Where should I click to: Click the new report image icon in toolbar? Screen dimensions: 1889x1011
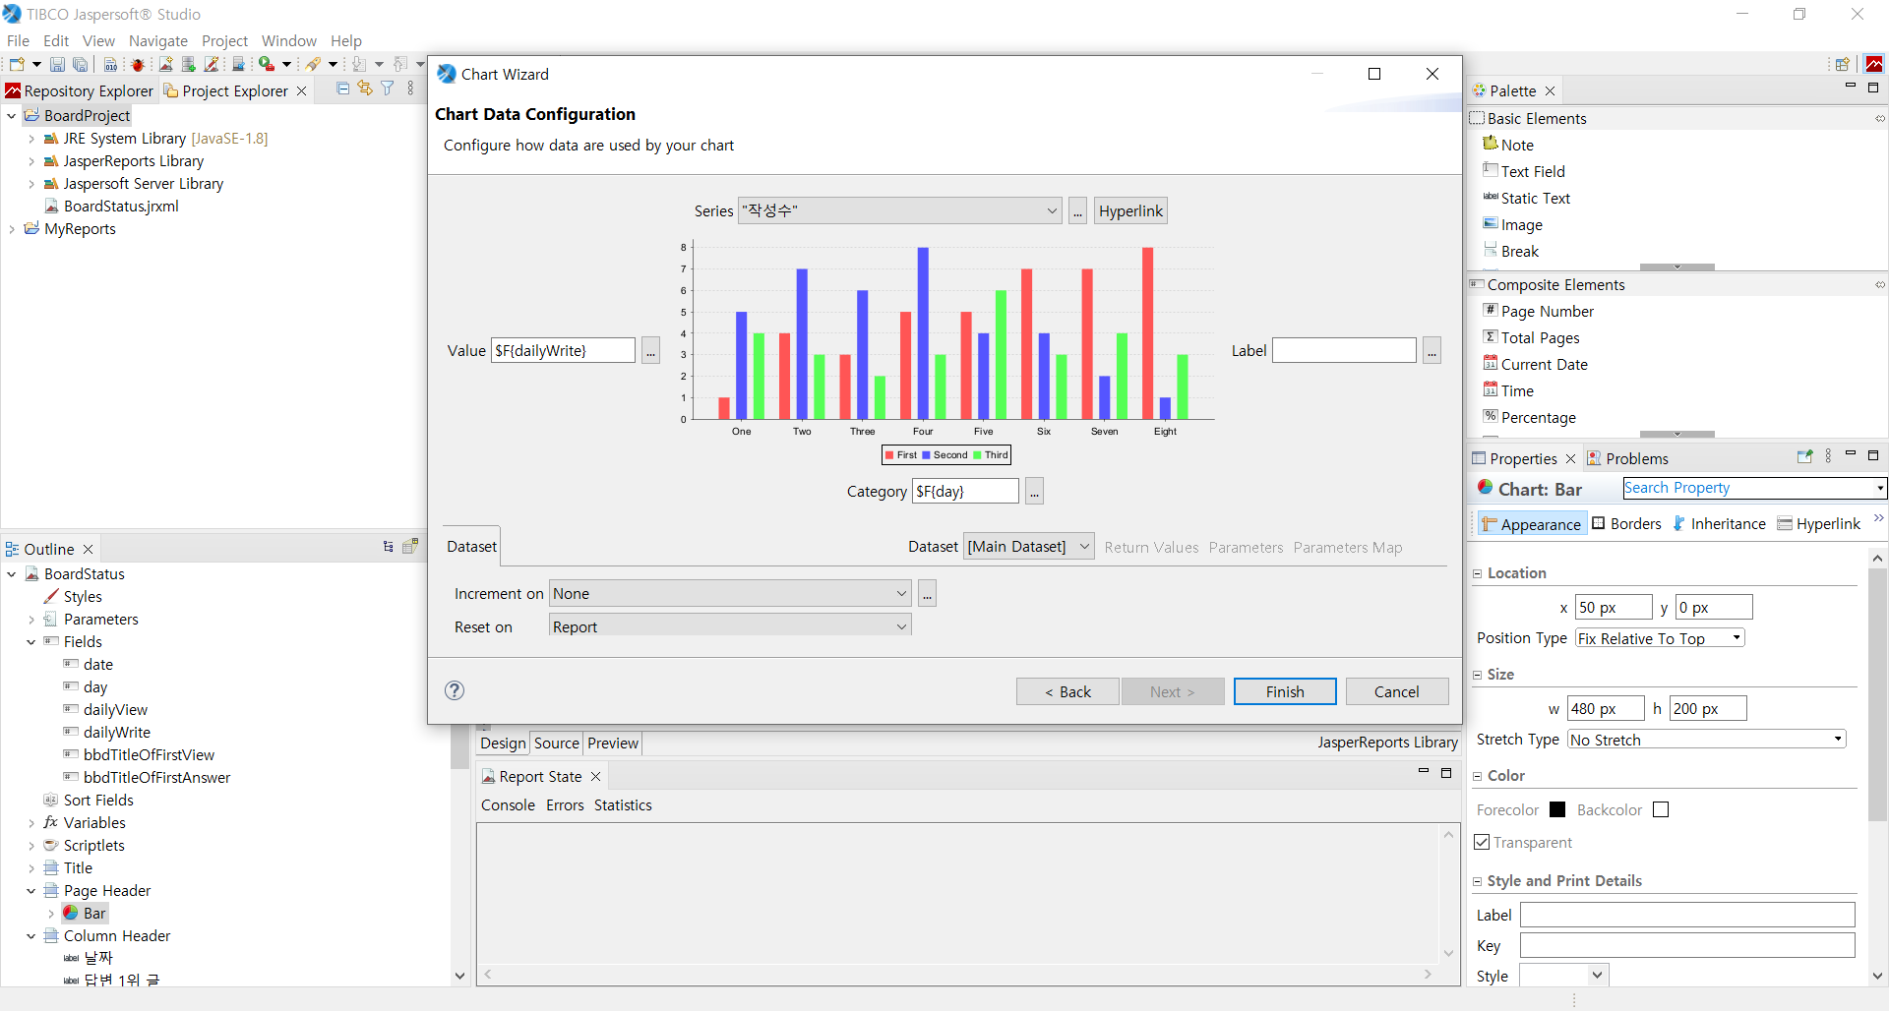click(165, 65)
